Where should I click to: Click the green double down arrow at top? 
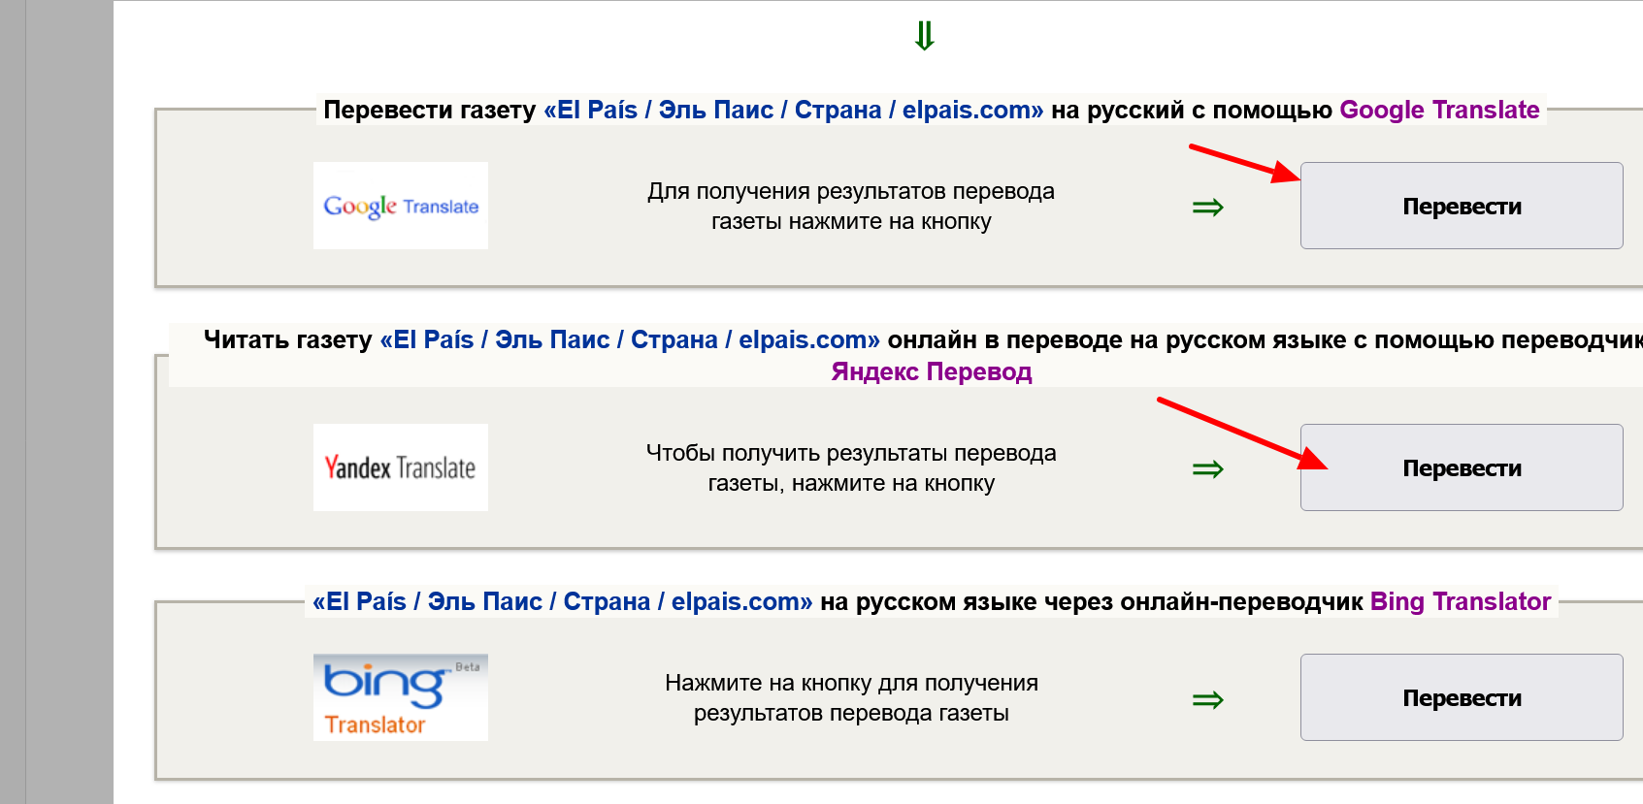point(924,37)
